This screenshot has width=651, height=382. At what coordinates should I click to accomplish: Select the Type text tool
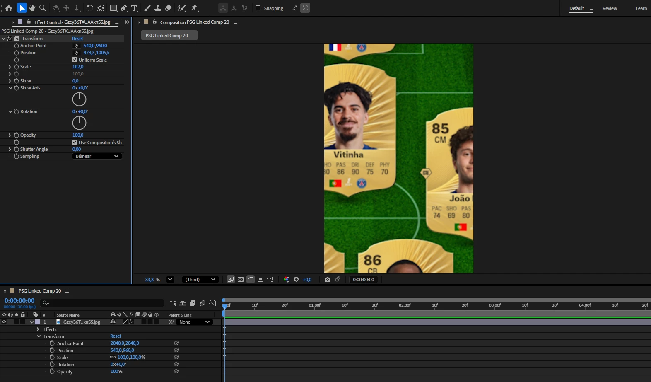134,8
